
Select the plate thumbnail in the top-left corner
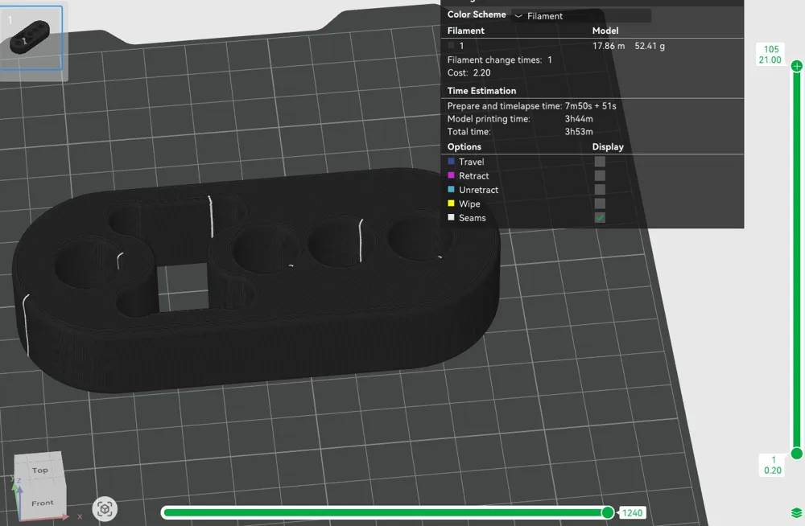32,35
